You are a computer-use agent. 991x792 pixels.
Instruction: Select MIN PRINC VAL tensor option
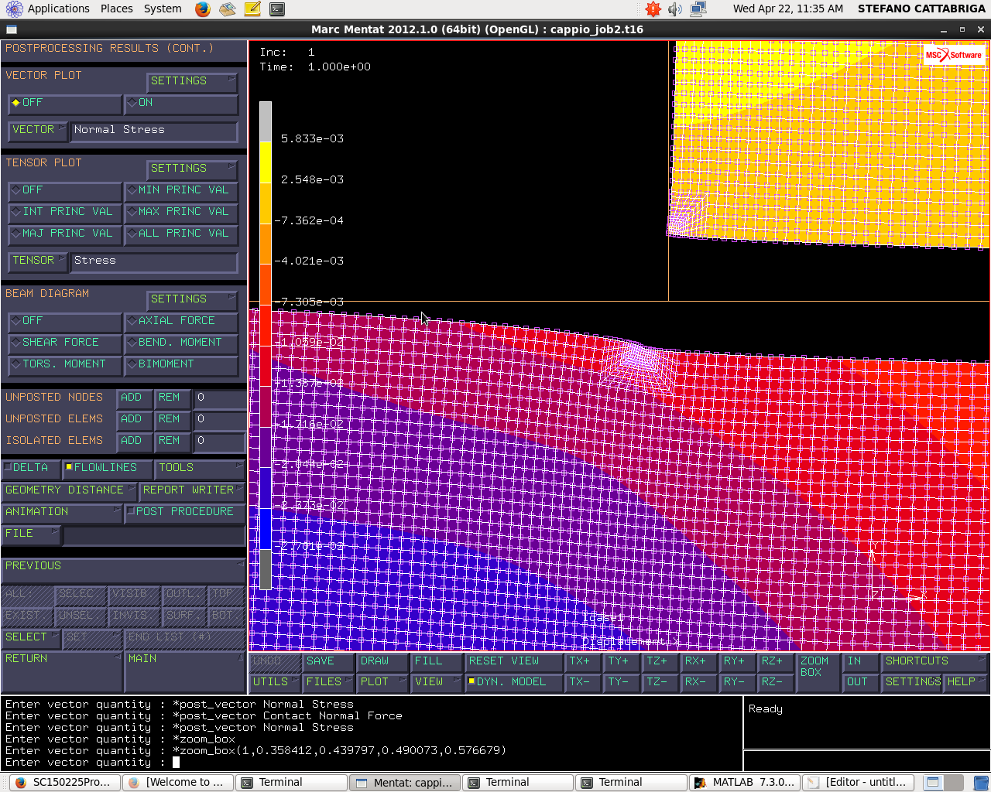pos(181,190)
